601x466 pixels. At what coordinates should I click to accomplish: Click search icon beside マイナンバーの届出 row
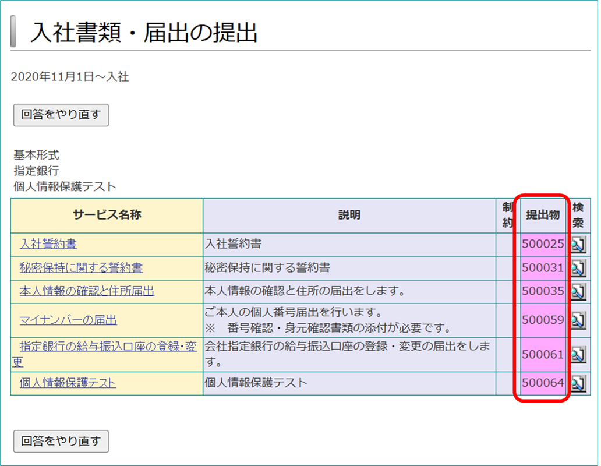(x=578, y=320)
